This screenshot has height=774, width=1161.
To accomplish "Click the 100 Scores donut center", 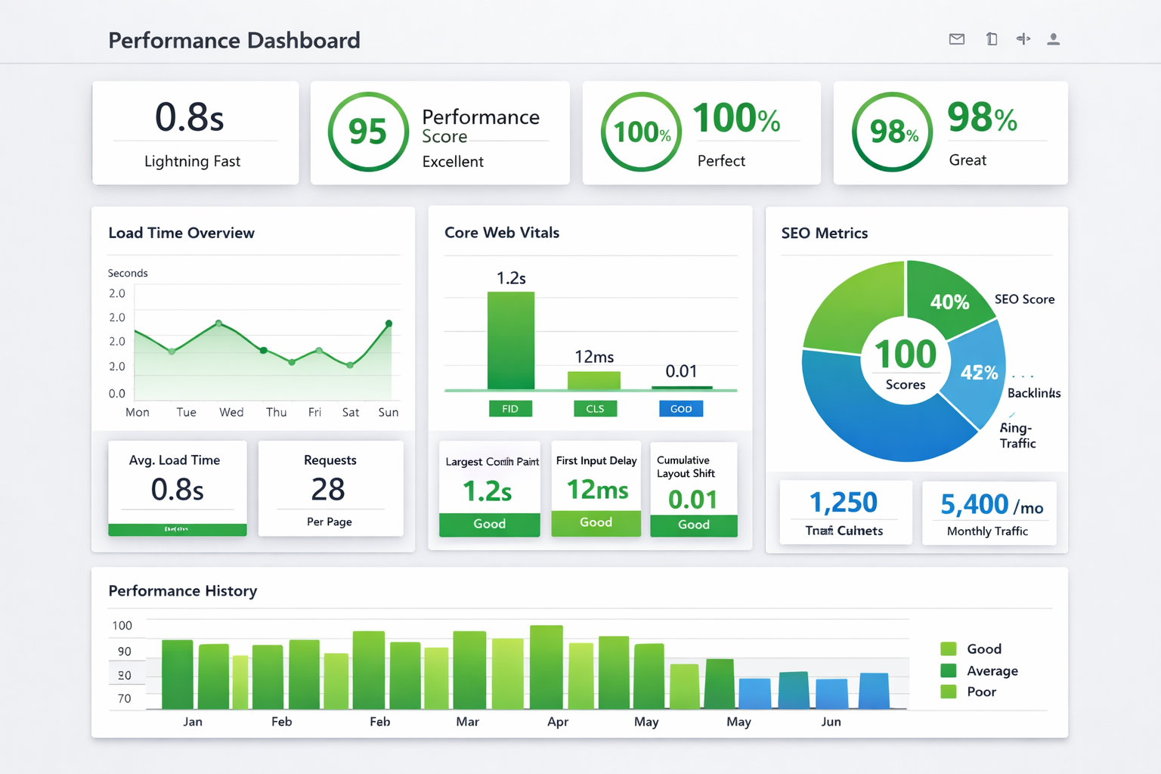I will click(x=906, y=361).
